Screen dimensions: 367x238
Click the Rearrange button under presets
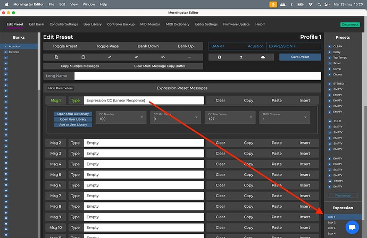click(343, 195)
